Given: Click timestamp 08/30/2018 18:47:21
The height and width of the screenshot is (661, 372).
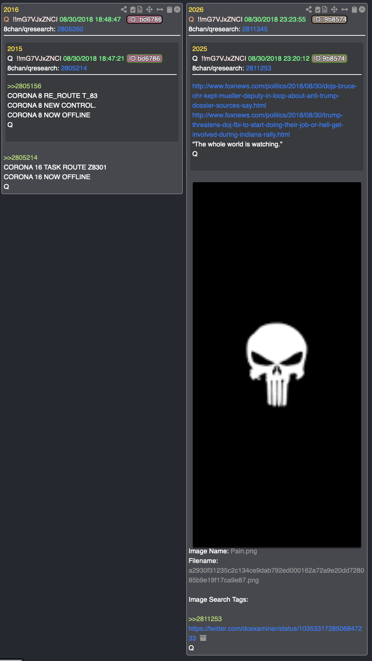Looking at the screenshot, I should click(94, 58).
